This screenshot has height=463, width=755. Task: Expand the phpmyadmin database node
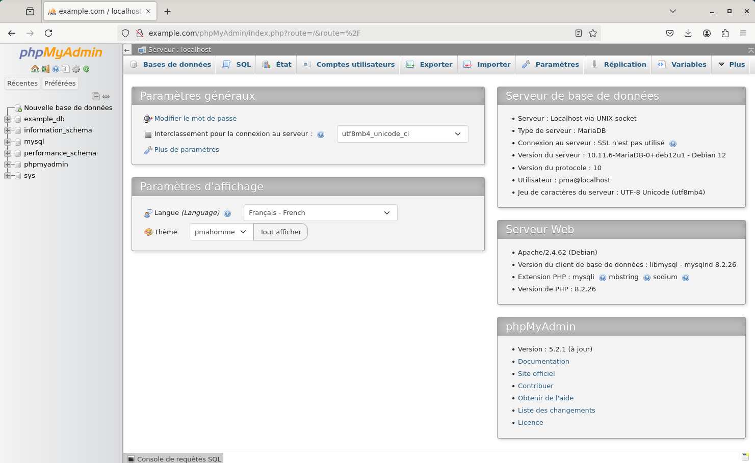click(8, 165)
